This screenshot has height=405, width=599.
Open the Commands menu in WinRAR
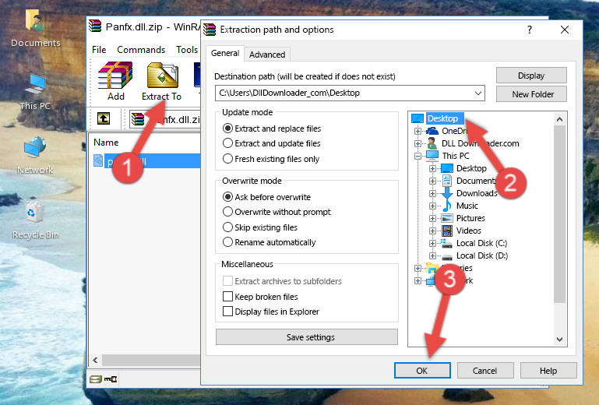pyautogui.click(x=141, y=50)
